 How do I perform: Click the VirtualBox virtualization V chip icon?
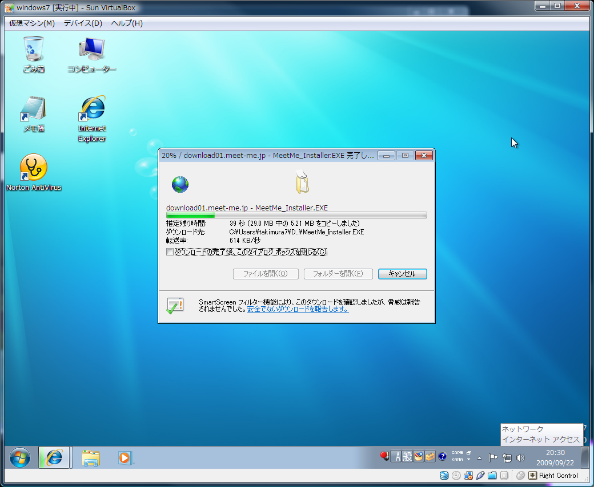click(x=504, y=476)
